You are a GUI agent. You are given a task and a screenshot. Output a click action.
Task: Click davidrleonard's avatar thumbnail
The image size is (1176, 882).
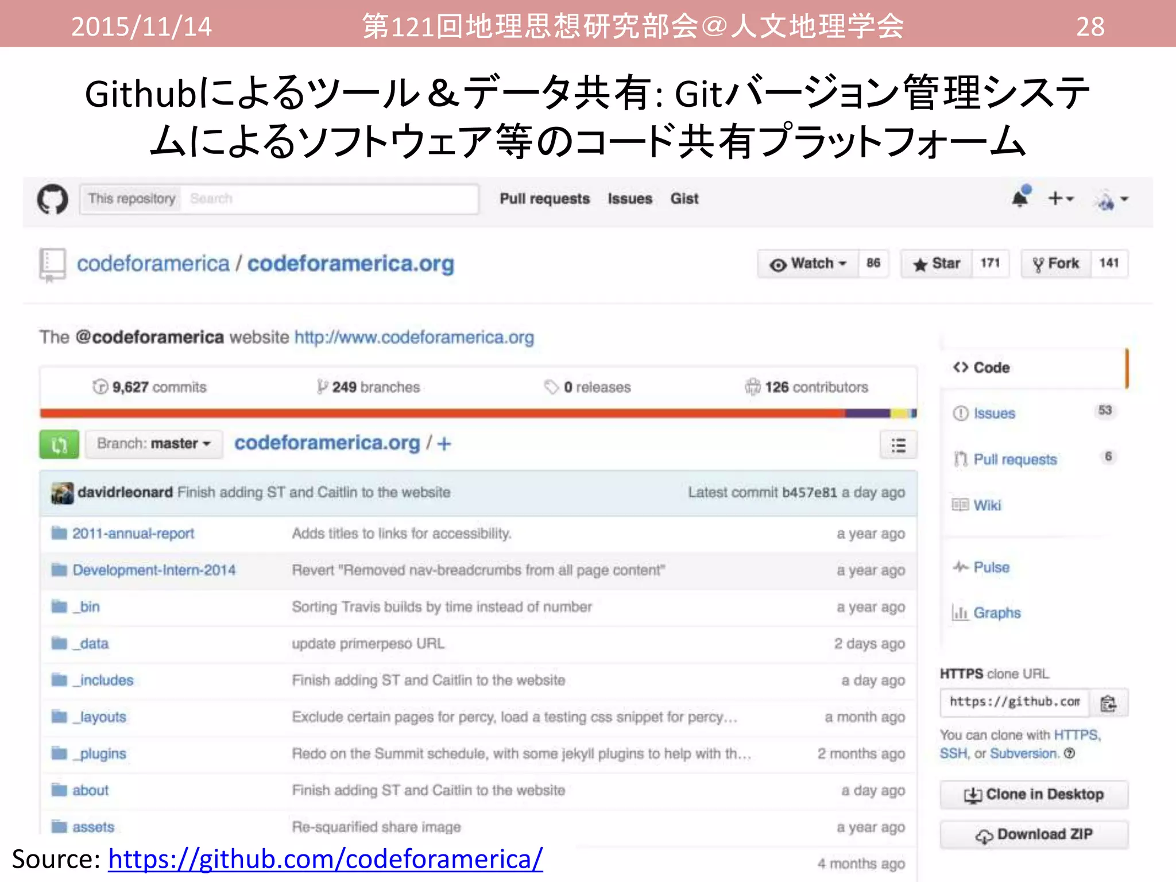coord(62,493)
